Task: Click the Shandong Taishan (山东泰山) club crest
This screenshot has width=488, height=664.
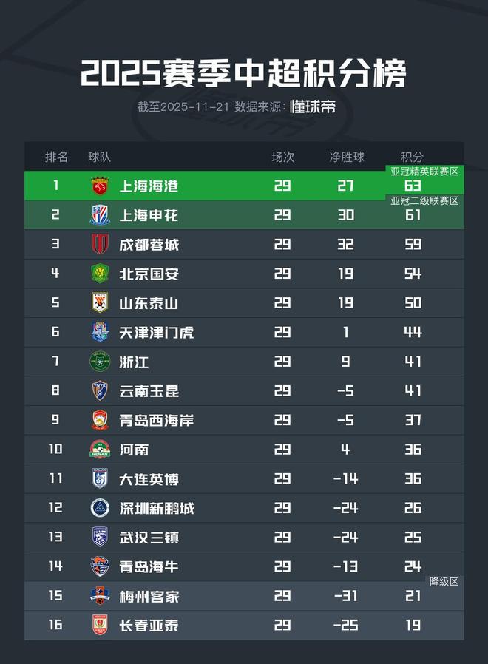Action: coord(100,302)
